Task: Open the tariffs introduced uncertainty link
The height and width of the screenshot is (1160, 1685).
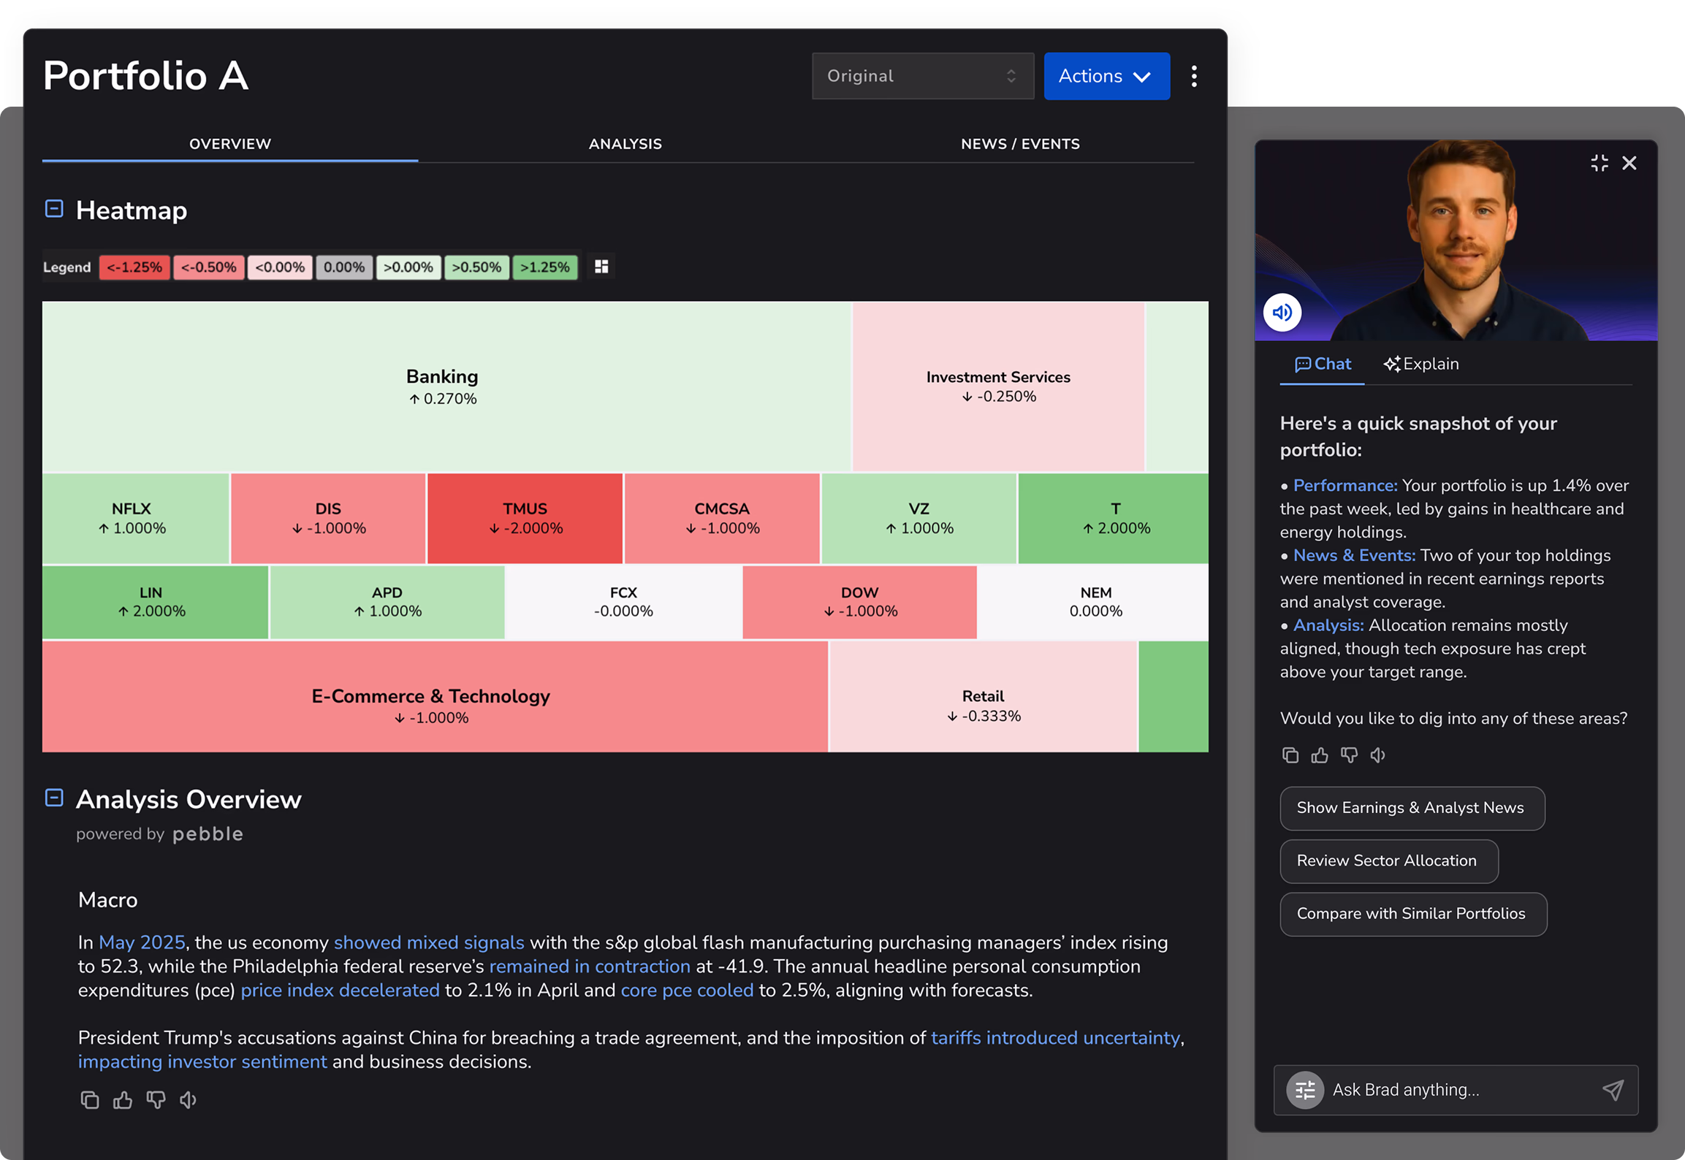Action: [x=1055, y=1037]
